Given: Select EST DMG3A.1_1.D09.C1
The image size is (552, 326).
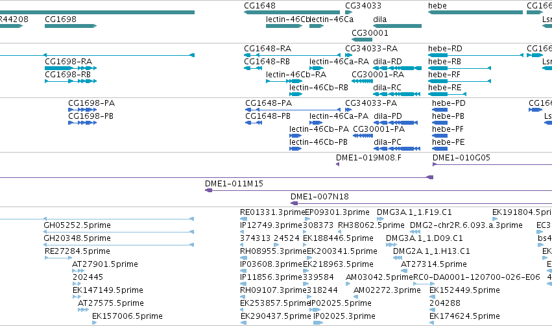Looking at the screenshot, I should pos(424,238).
